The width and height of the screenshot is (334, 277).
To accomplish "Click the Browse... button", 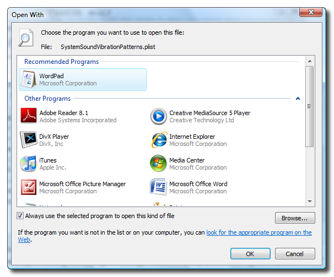I will click(x=295, y=218).
